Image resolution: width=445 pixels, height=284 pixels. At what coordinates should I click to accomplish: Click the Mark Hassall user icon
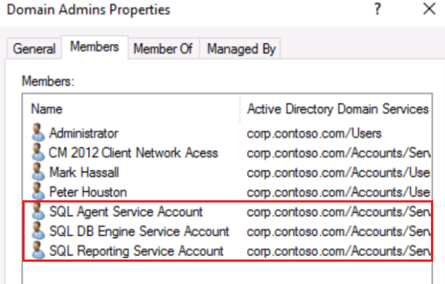(x=38, y=172)
